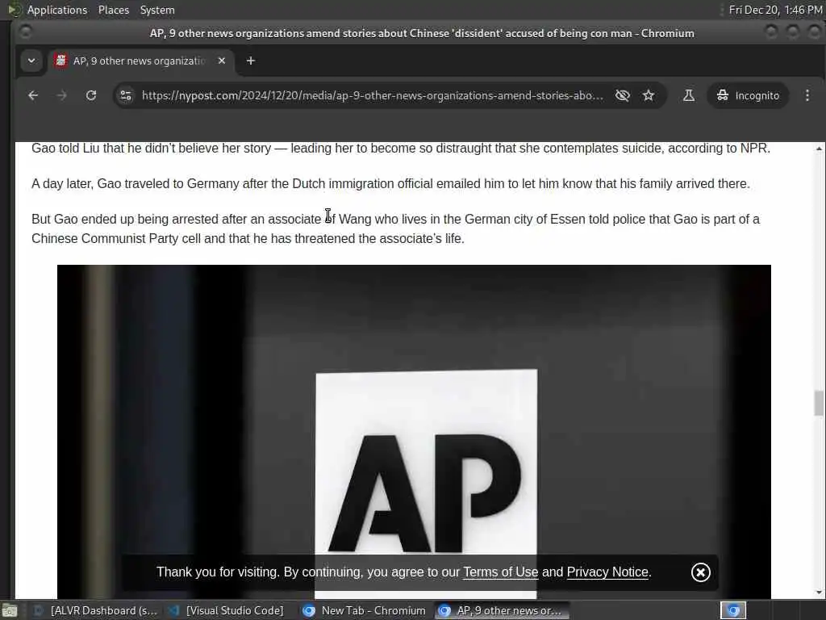The image size is (826, 620).
Task: Click the Incognito profile button
Action: coord(748,95)
